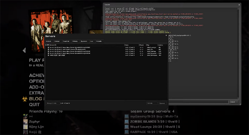Join ZOMBIE ISLANDS 3/20 group server
The image size is (249, 135).
(x=155, y=122)
